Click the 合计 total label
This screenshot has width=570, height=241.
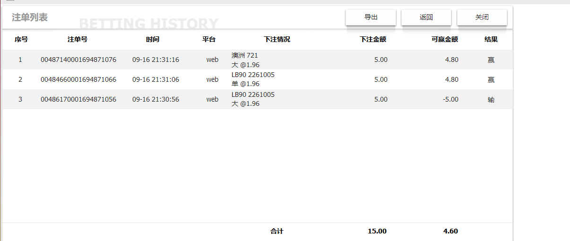277,232
